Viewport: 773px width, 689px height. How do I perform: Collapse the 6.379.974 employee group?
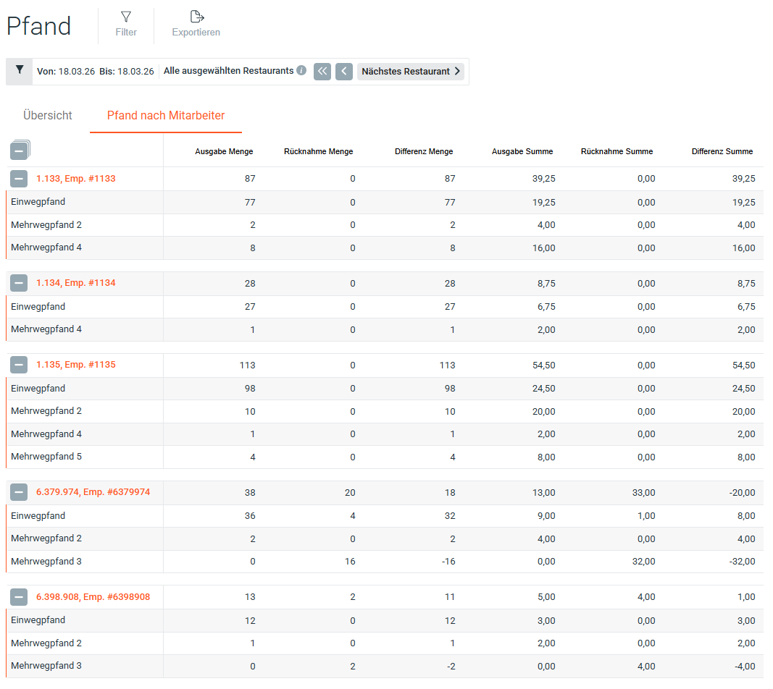tap(19, 492)
